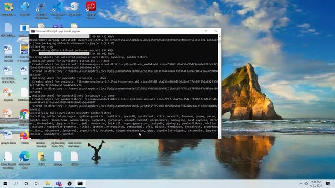
Task: Switch to the dark round app on taskbar
Action: tap(69, 183)
